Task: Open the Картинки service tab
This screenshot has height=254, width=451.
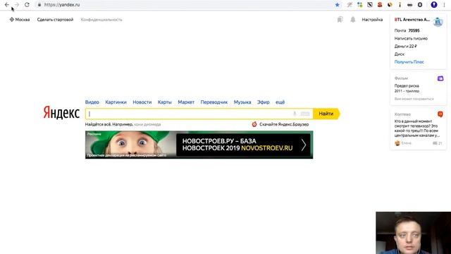Action: pyautogui.click(x=116, y=102)
